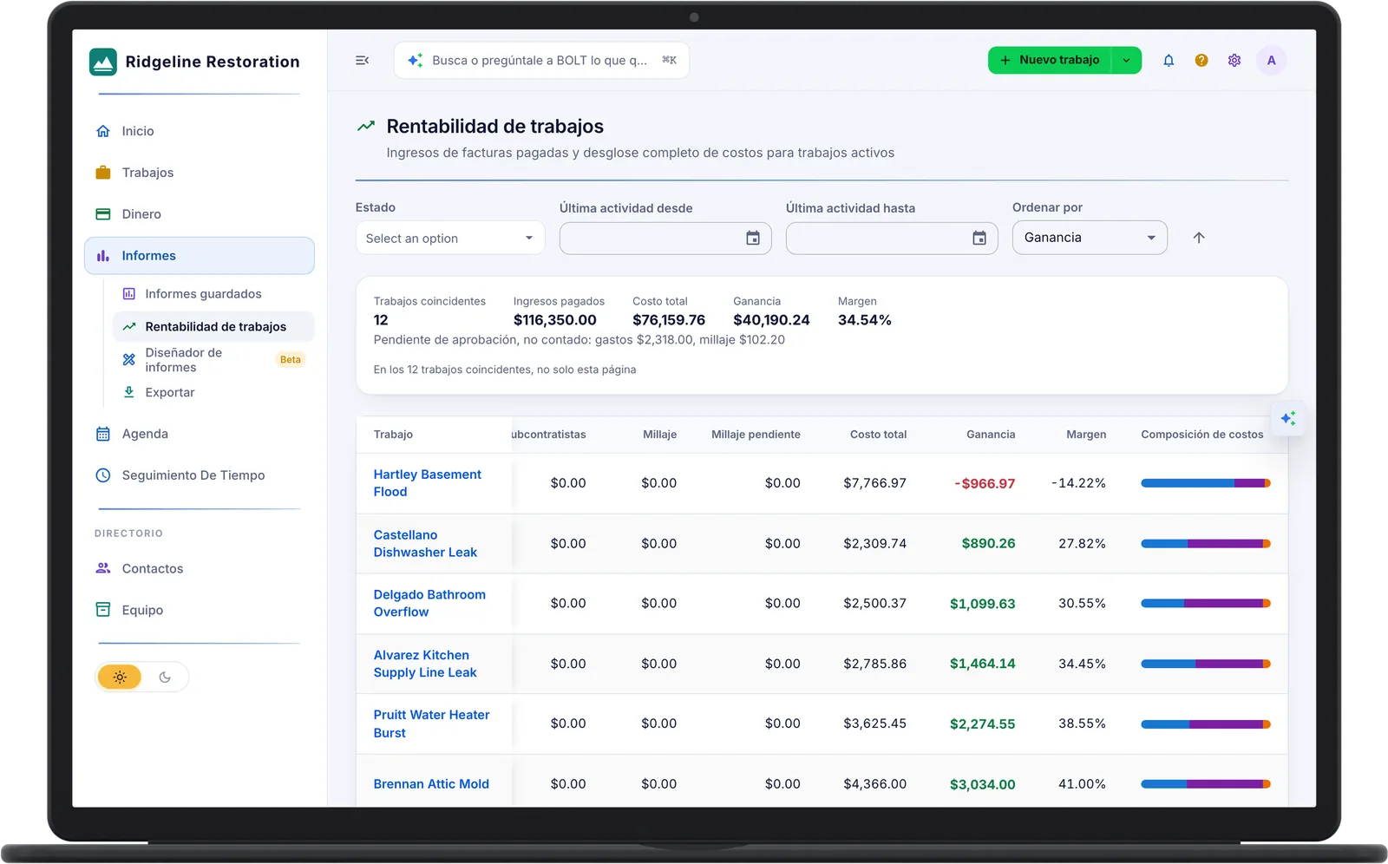Open Hartley Basement Flood job

click(428, 483)
